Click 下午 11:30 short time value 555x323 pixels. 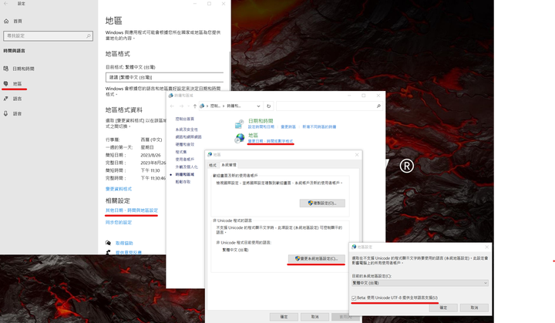(x=150, y=170)
